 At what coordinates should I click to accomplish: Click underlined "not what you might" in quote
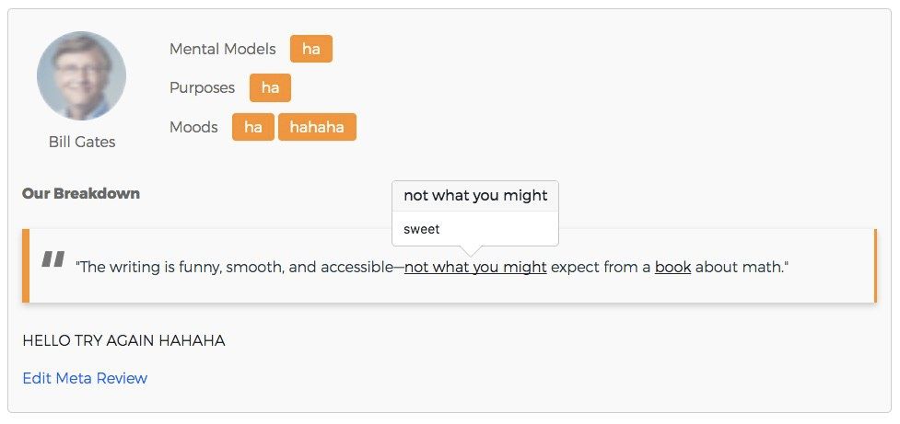(x=475, y=268)
